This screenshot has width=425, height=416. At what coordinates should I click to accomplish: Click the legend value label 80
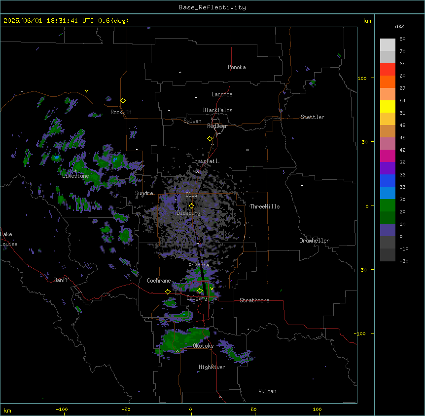tap(402, 39)
